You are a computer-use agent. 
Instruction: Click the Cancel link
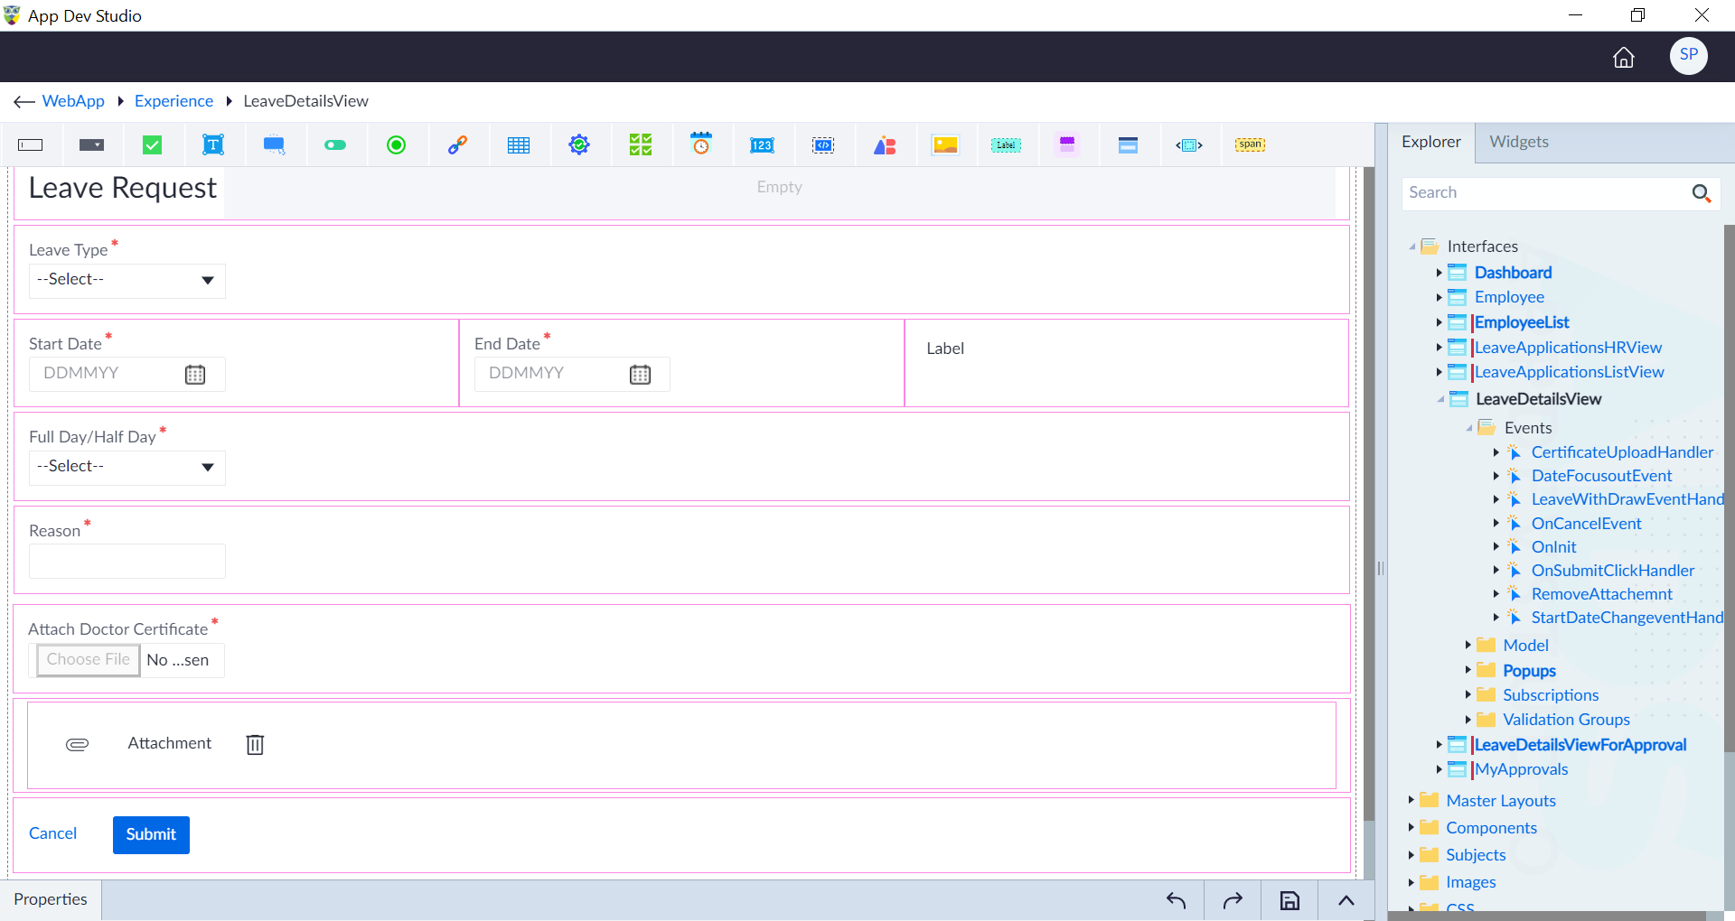(52, 833)
